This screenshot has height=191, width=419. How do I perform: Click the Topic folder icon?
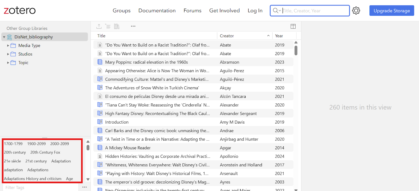pos(13,63)
